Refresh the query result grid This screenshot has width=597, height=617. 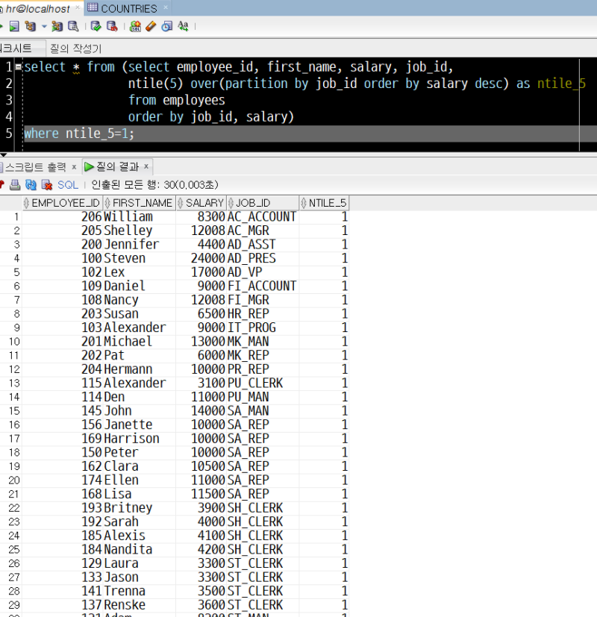point(31,184)
